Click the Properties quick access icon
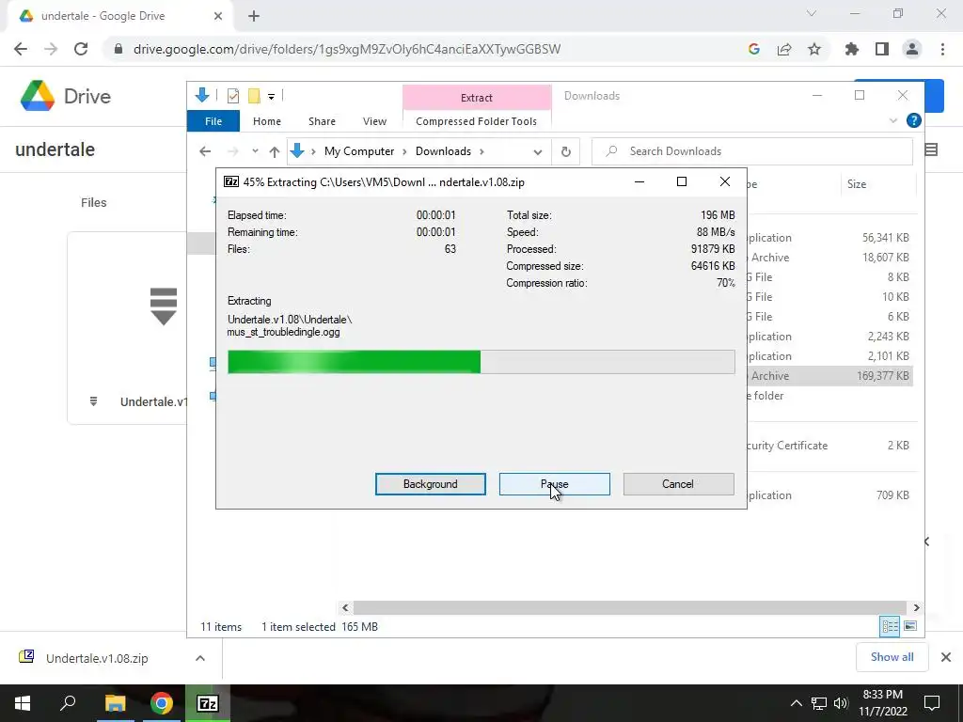963x722 pixels. point(233,96)
